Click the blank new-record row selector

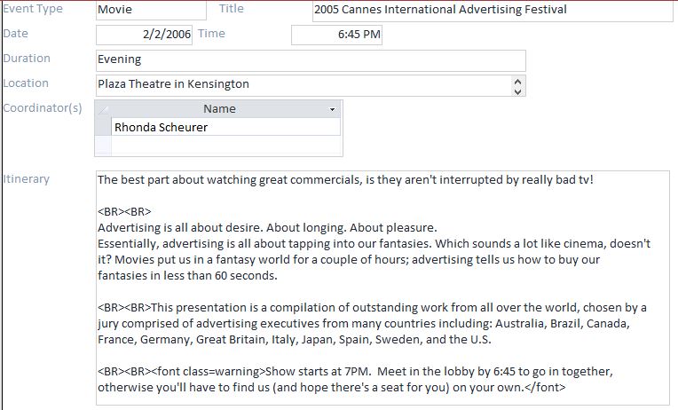(x=103, y=145)
